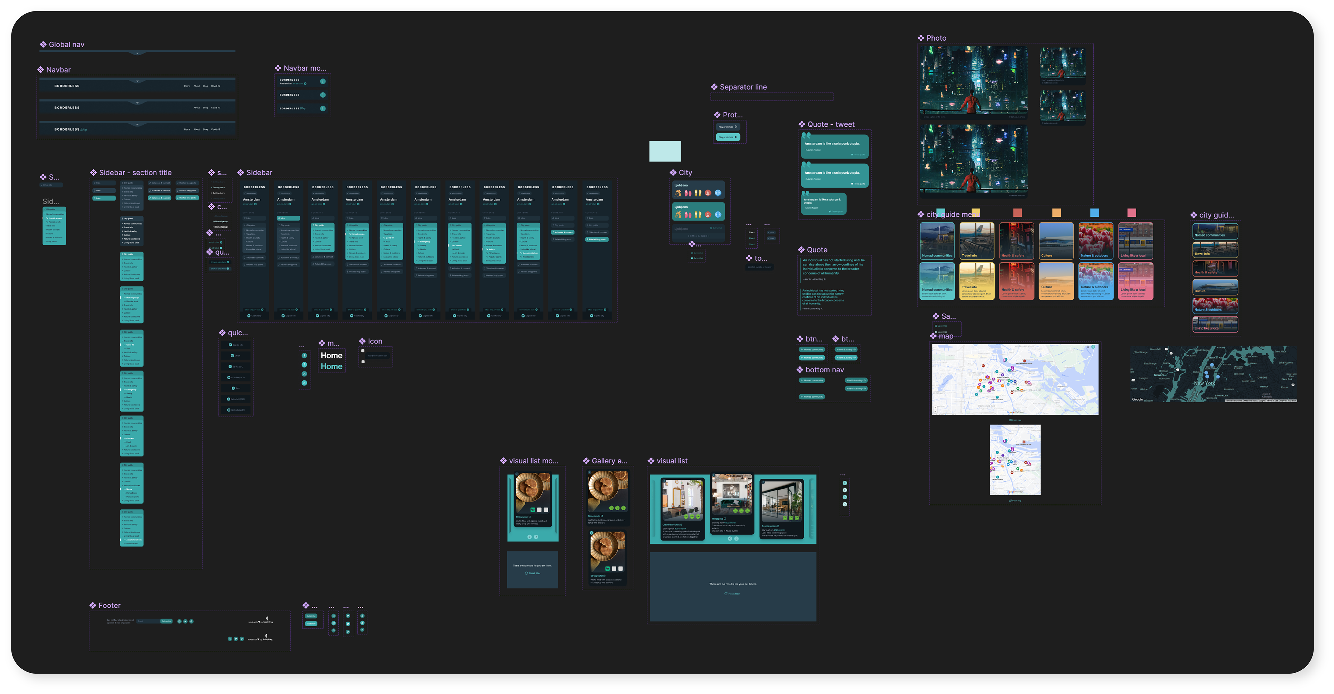
Task: Select the teal Home menu item
Action: (331, 367)
